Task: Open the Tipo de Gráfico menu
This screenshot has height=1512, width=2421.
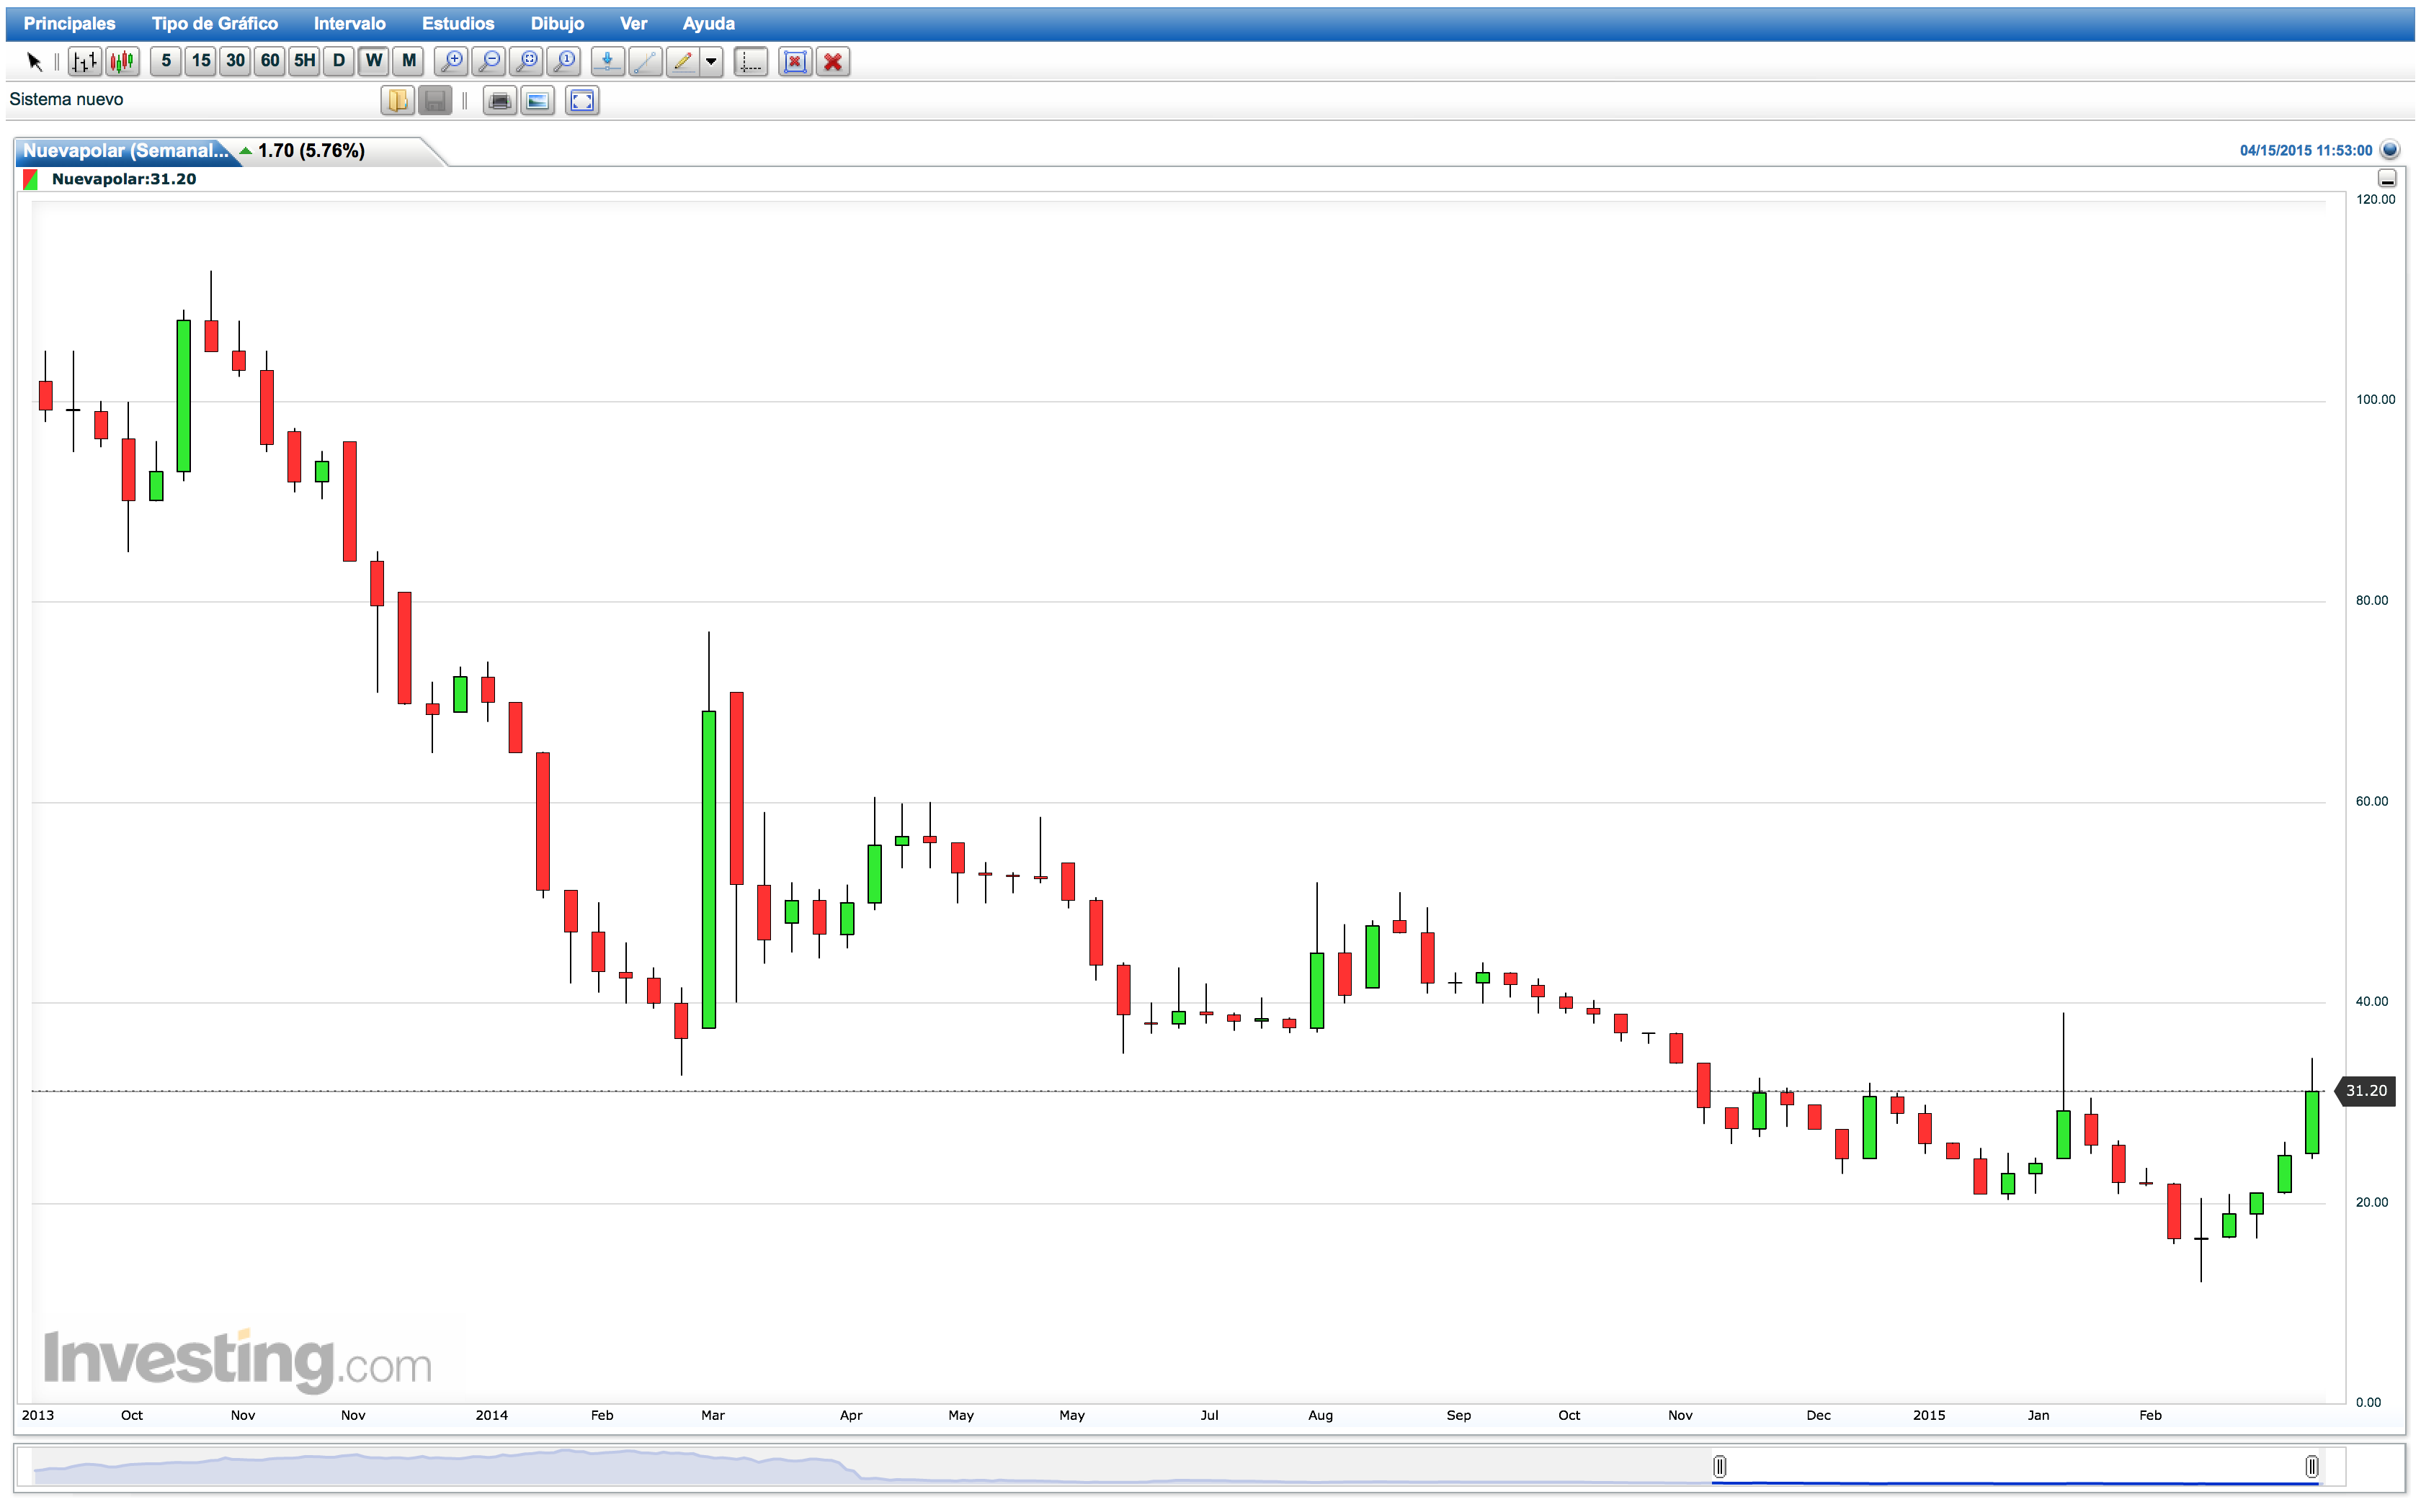Action: (x=214, y=23)
